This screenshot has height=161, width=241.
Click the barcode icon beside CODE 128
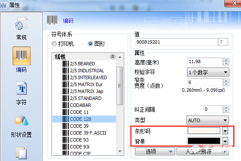65,119
